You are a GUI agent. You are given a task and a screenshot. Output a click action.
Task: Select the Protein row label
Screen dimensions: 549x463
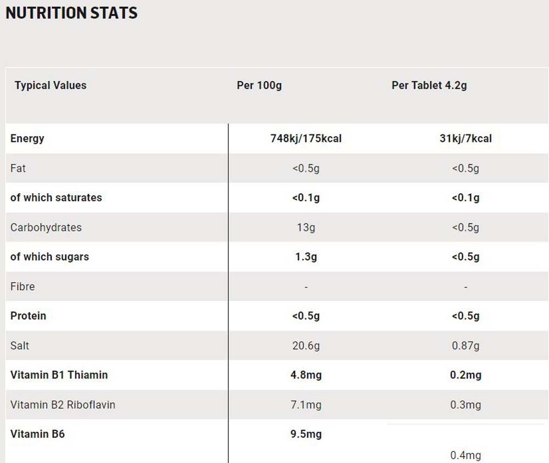(x=28, y=316)
